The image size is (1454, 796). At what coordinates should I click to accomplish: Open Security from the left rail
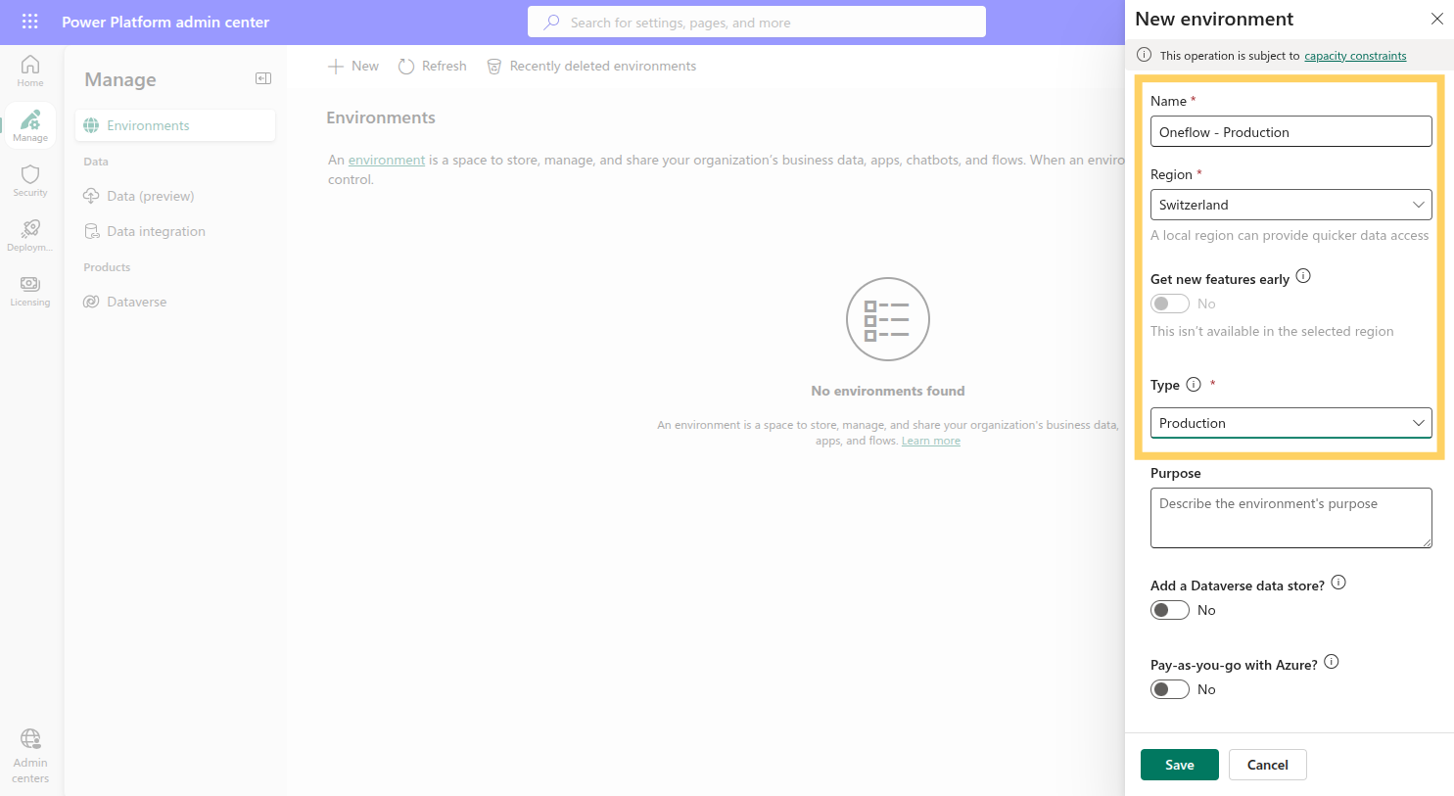pos(30,180)
